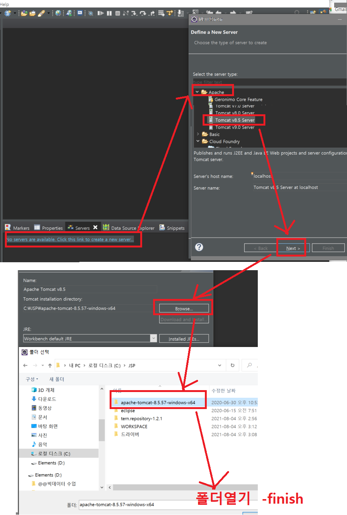347x515 pixels.
Task: Click the Open Type folder toolbar icon
Action: (24, 13)
